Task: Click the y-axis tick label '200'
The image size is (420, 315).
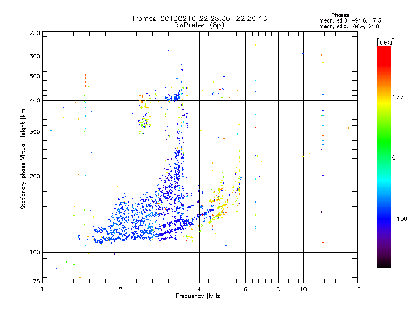Action: (35, 176)
